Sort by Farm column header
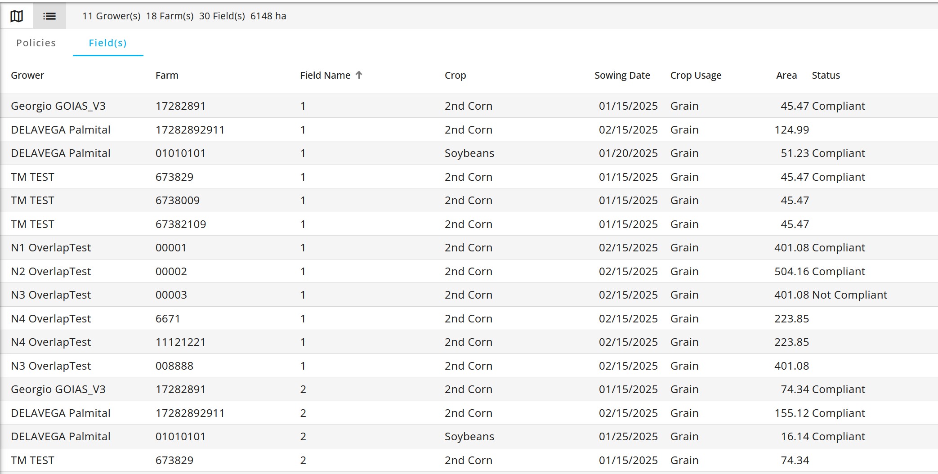938x474 pixels. pos(167,75)
